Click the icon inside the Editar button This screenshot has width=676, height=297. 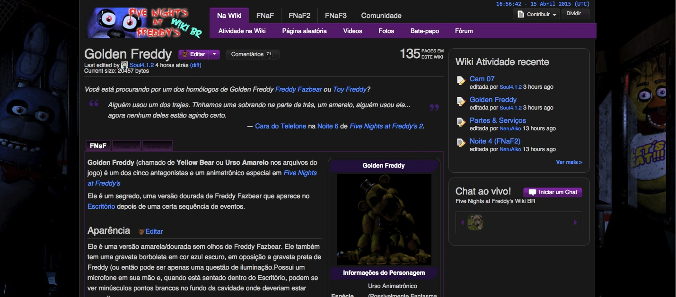(x=185, y=54)
